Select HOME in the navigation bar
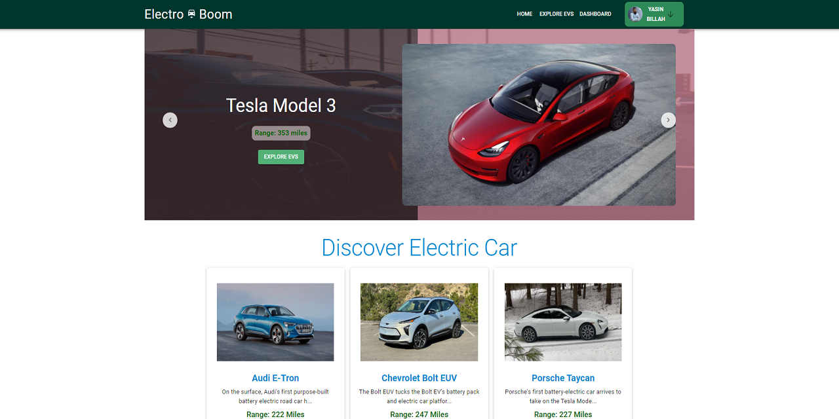The image size is (839, 419). click(524, 14)
